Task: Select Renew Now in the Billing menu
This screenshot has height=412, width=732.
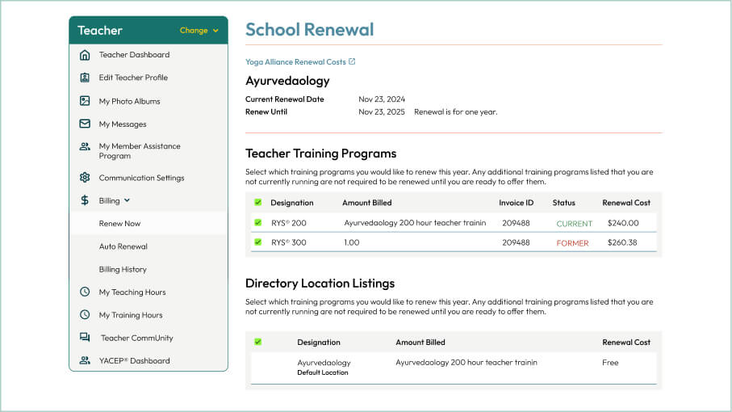Action: coord(119,223)
